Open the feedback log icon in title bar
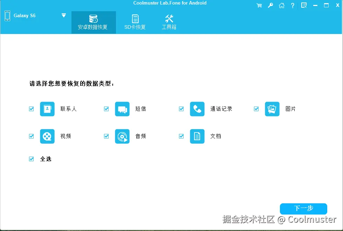Image resolution: width=343 pixels, height=231 pixels. click(304, 5)
